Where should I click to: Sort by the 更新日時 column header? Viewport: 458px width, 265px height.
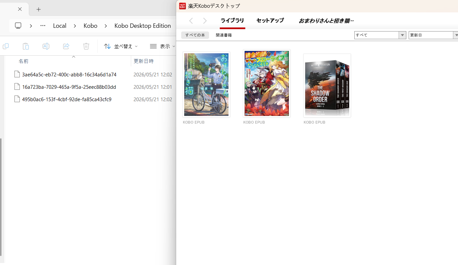[144, 61]
